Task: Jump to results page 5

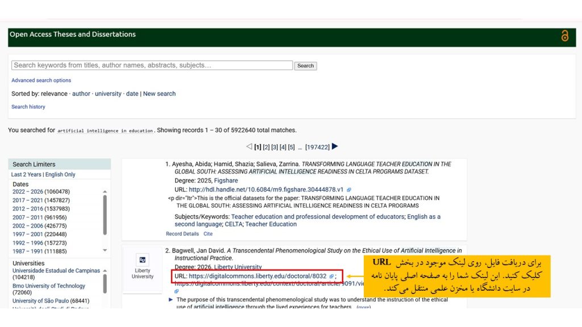Action: (x=292, y=147)
